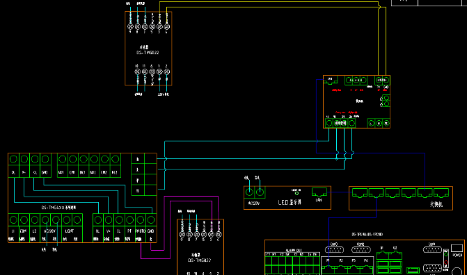Select the AC220V left terminal on LED display

(249, 192)
